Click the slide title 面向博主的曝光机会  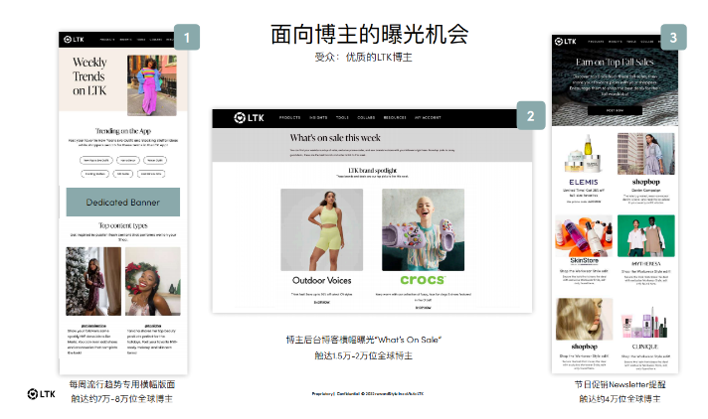click(369, 35)
